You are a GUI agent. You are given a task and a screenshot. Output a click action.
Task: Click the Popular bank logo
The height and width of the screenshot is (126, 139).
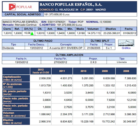[20, 7]
